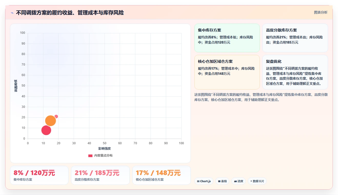This screenshot has height=195, width=338.
Task: Click the 17% / 148万元 stat card
Action: [162, 175]
